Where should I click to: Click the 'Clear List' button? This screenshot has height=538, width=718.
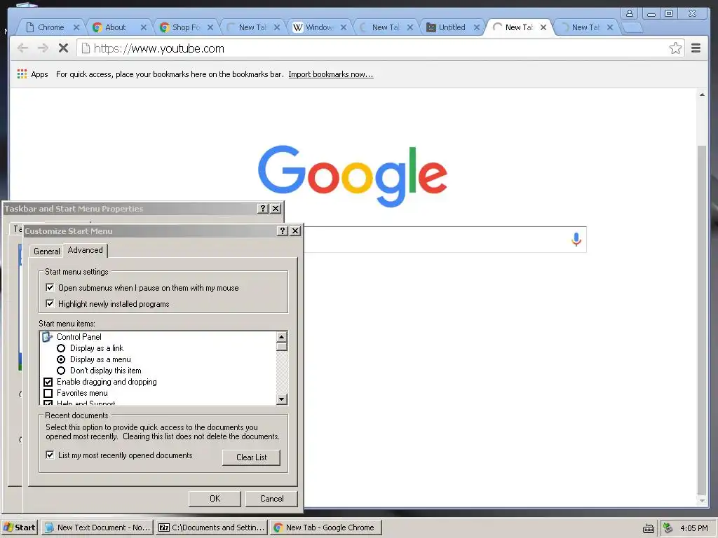tap(251, 457)
